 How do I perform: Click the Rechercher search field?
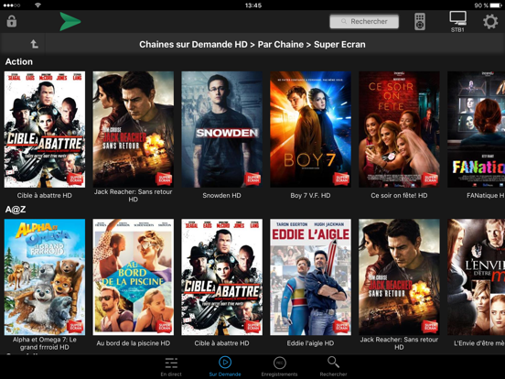point(364,21)
